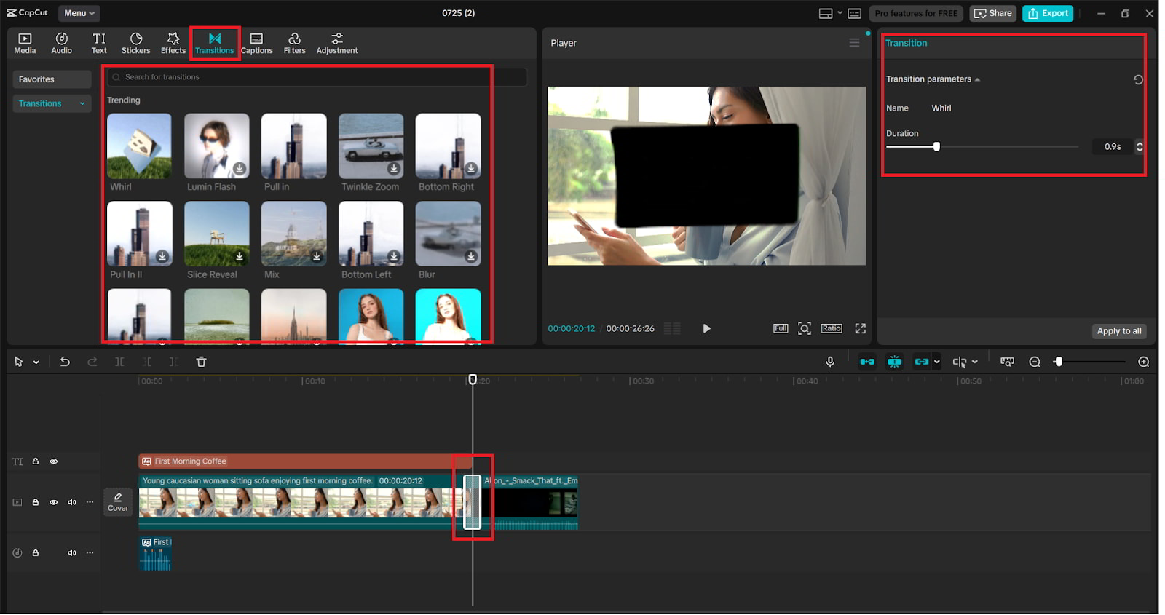Image resolution: width=1165 pixels, height=615 pixels.
Task: Open the Ratio setting in player
Action: [x=832, y=329]
